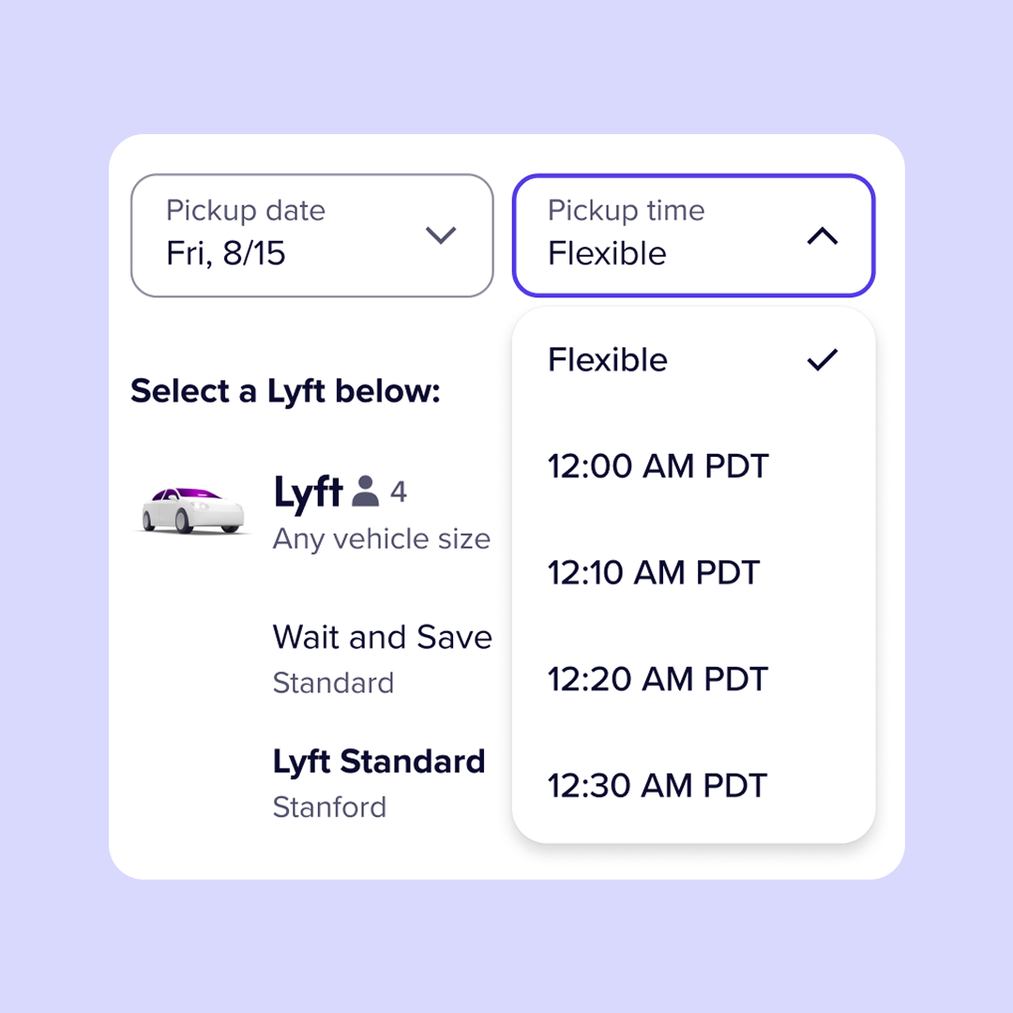Expand the Pickup date chevron arrow
1013x1013 pixels.
[440, 234]
